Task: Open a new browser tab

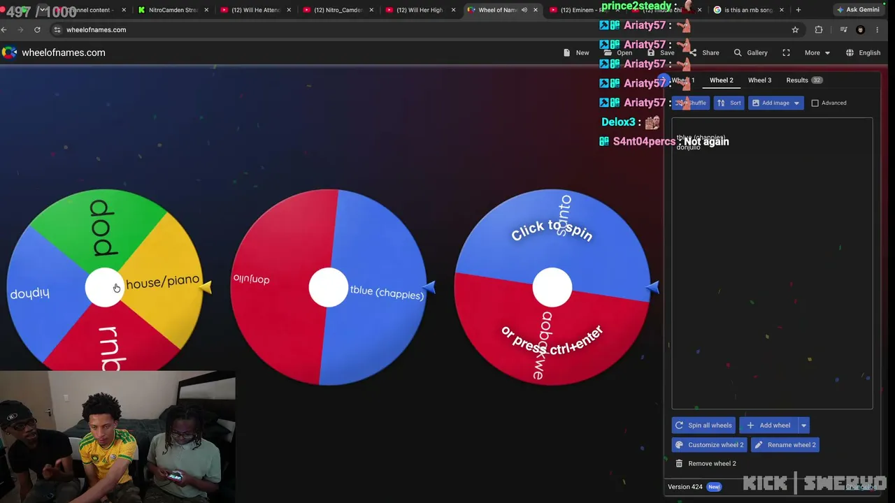Action: (x=799, y=10)
